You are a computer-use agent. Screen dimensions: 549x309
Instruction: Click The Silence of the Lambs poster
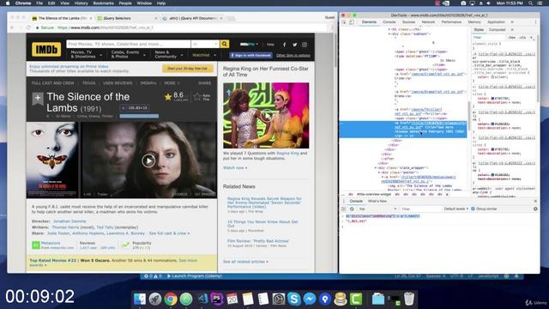[x=52, y=160]
